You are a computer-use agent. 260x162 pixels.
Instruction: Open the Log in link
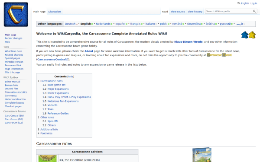(253, 3)
